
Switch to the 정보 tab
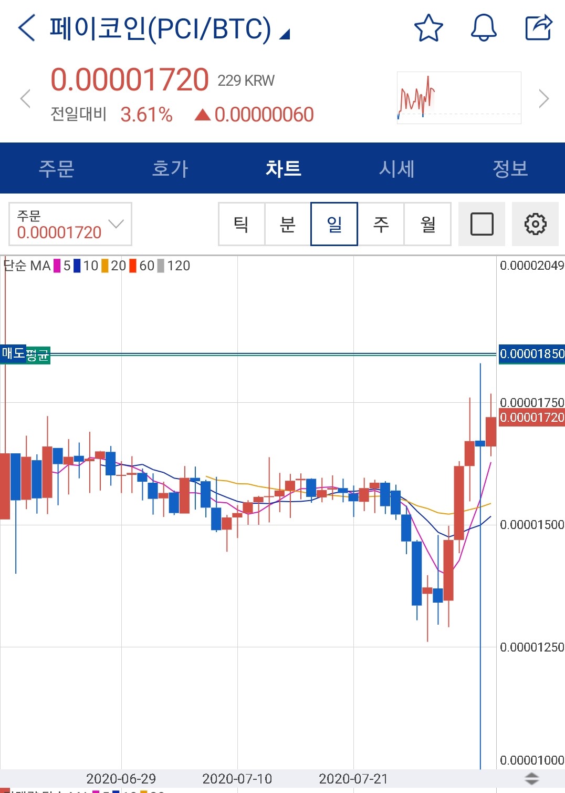click(x=510, y=168)
